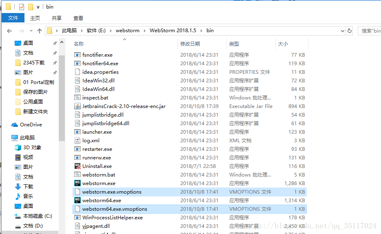Click sidebar scrollbar up arrow
381x234 pixels.
click(x=62, y=42)
